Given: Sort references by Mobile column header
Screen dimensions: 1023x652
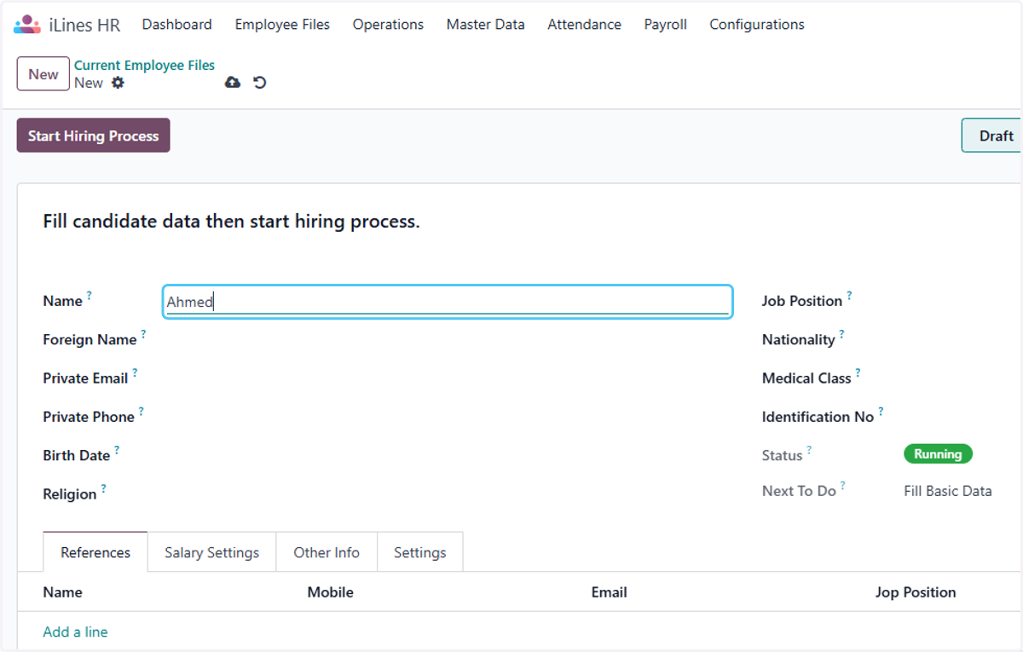Looking at the screenshot, I should pyautogui.click(x=331, y=592).
